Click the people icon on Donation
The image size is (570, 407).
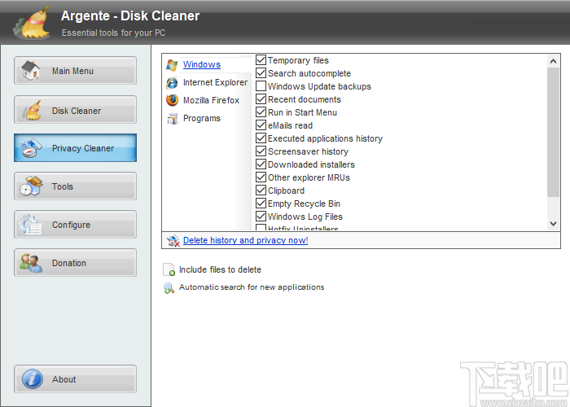click(x=31, y=263)
